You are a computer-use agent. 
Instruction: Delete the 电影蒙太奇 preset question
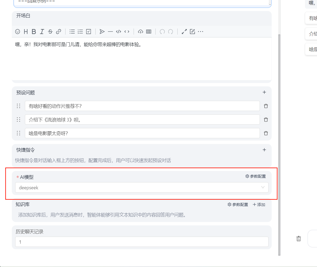tap(266, 133)
